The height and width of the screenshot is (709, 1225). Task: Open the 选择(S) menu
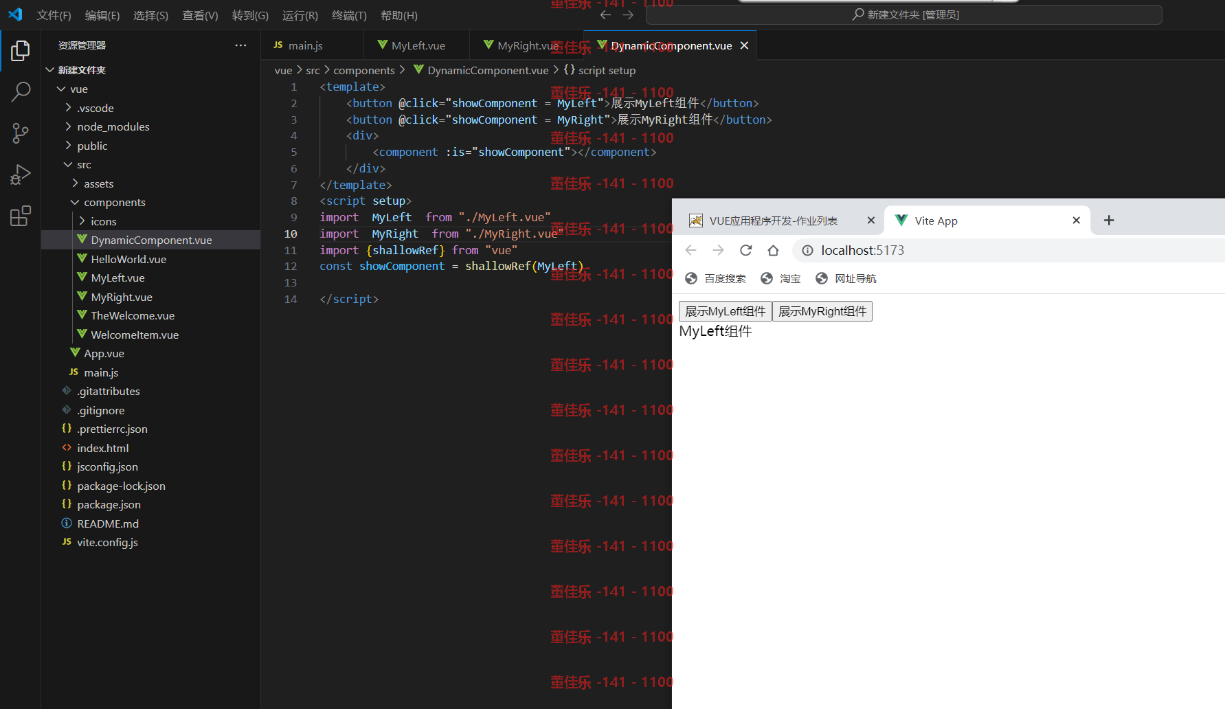[150, 15]
